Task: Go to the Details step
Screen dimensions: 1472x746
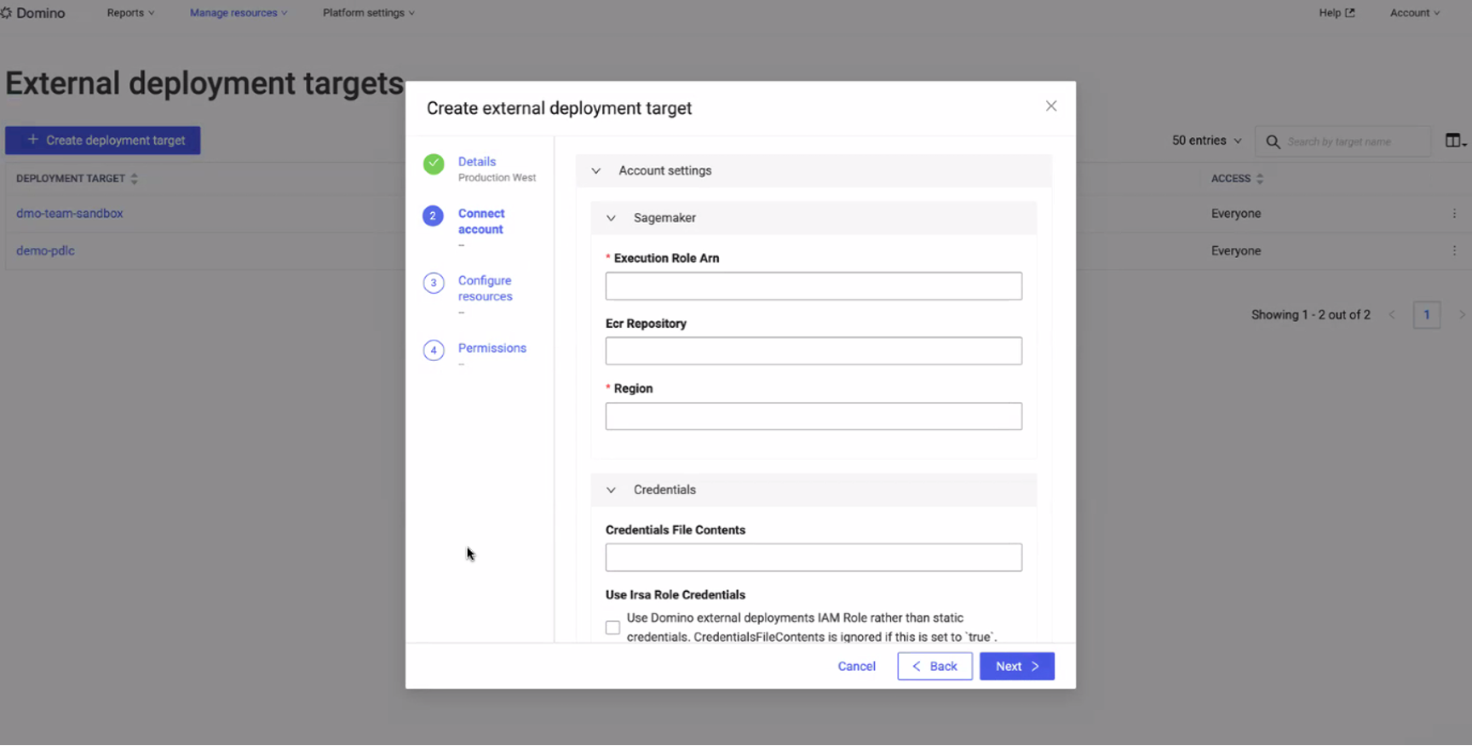Action: 477,162
